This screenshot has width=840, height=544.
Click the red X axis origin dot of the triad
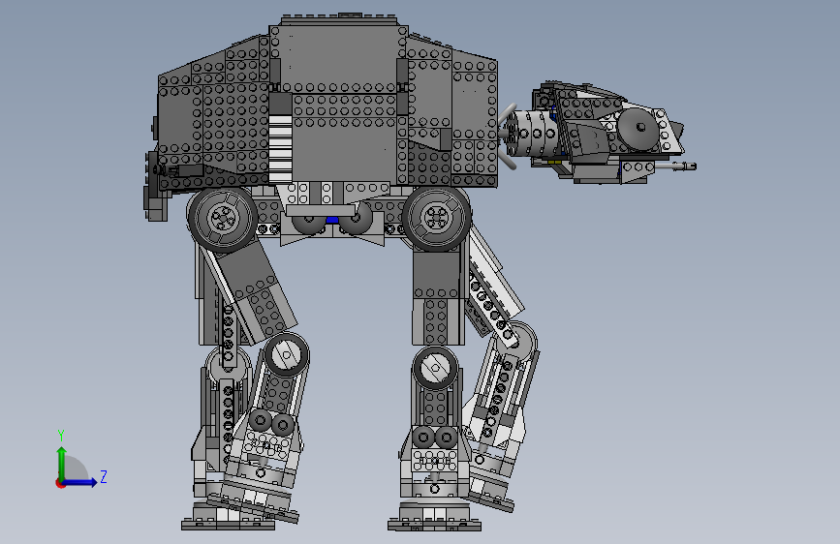tap(60, 483)
